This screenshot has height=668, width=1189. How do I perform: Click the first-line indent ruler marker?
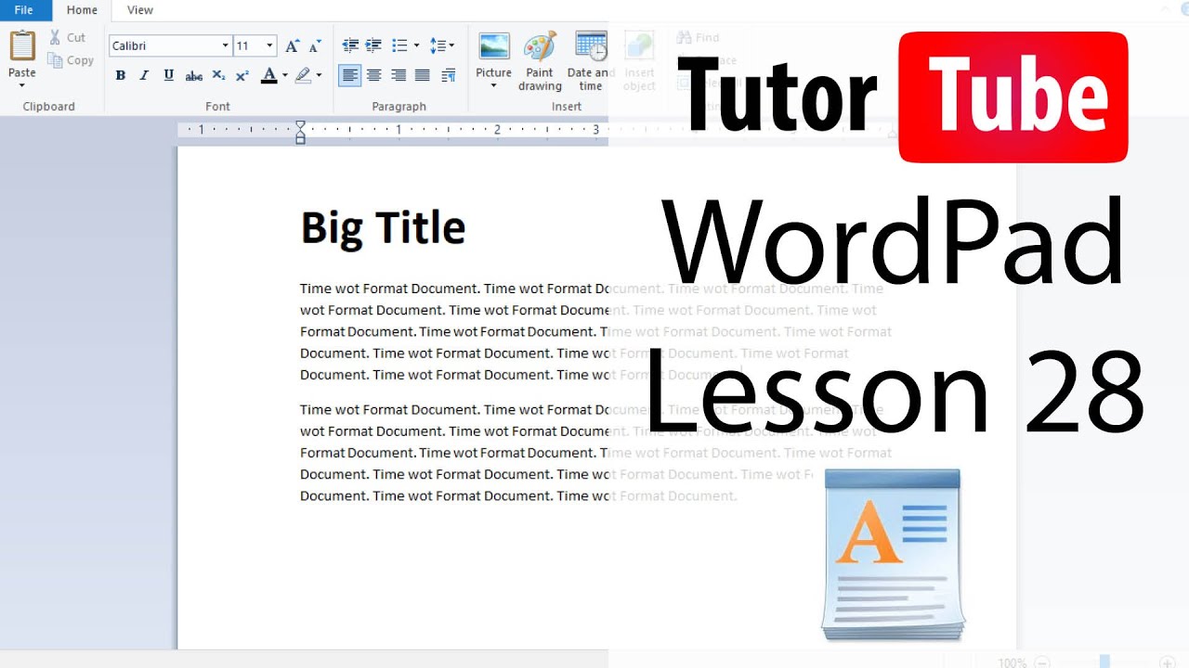coord(300,125)
